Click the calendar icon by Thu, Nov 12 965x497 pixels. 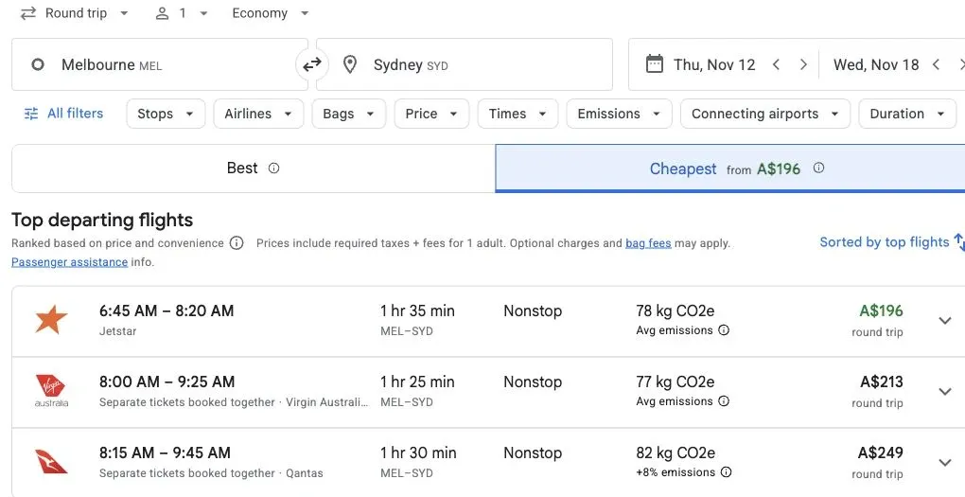[x=654, y=64]
